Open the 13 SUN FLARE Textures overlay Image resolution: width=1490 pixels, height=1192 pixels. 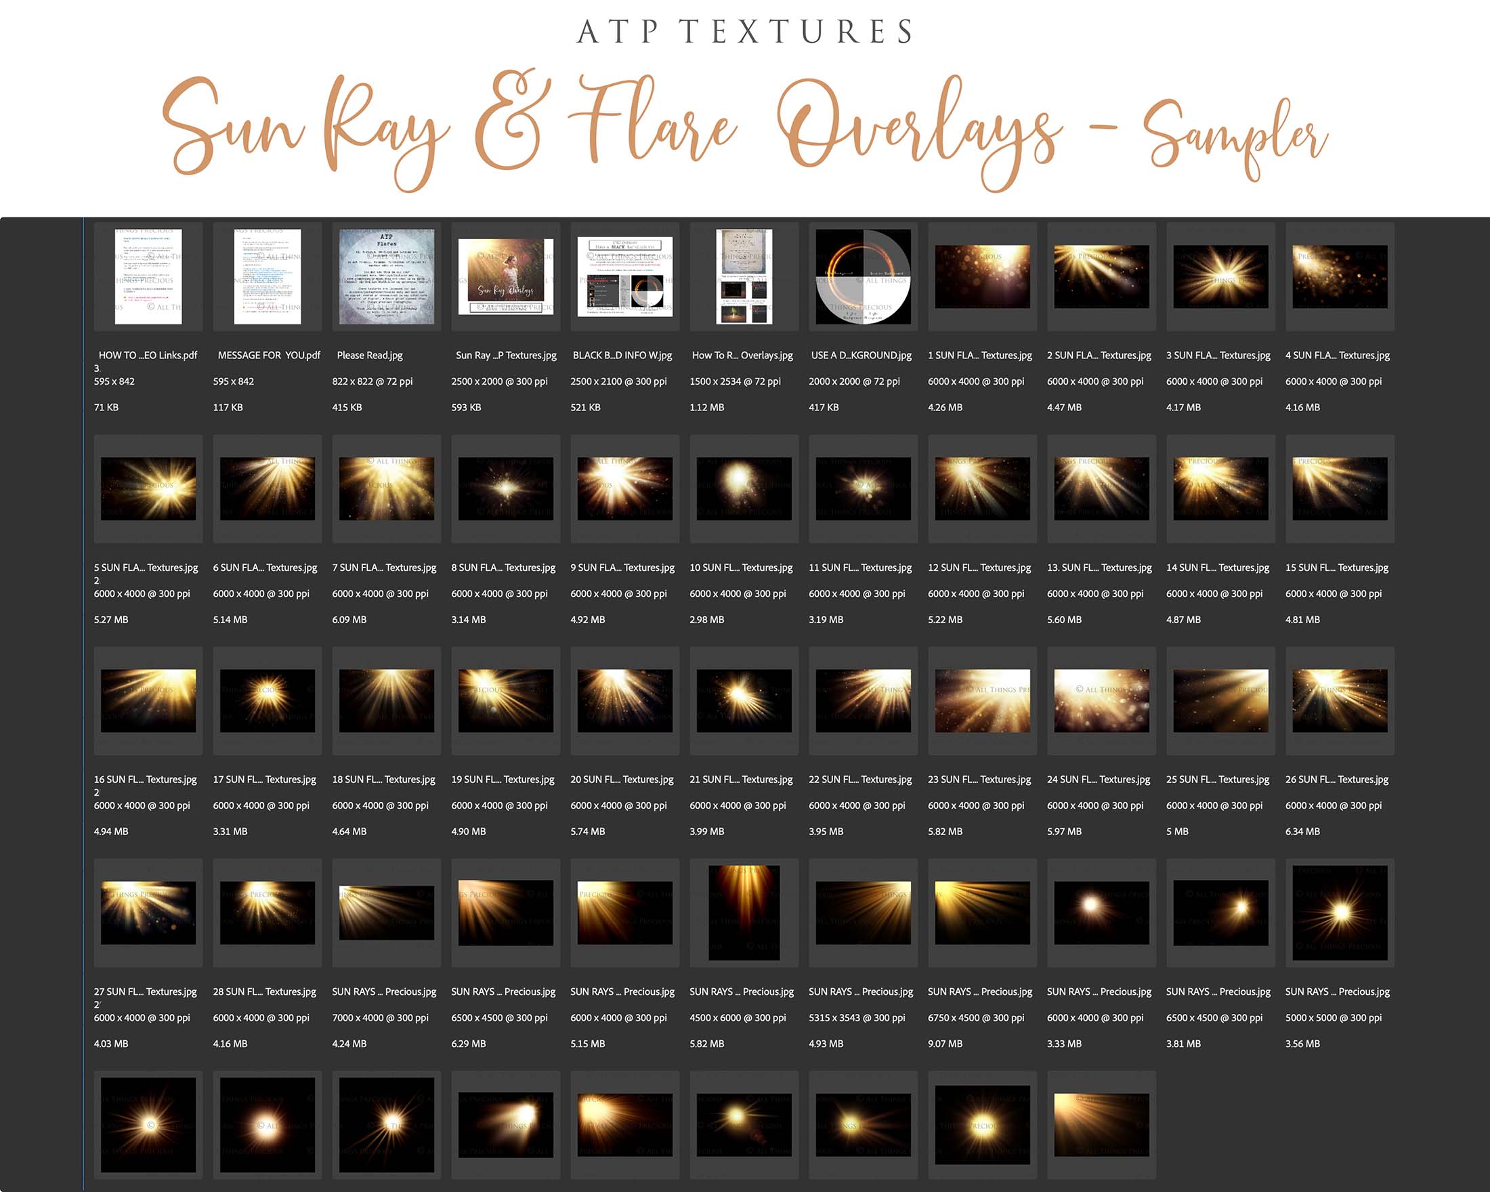click(1102, 488)
